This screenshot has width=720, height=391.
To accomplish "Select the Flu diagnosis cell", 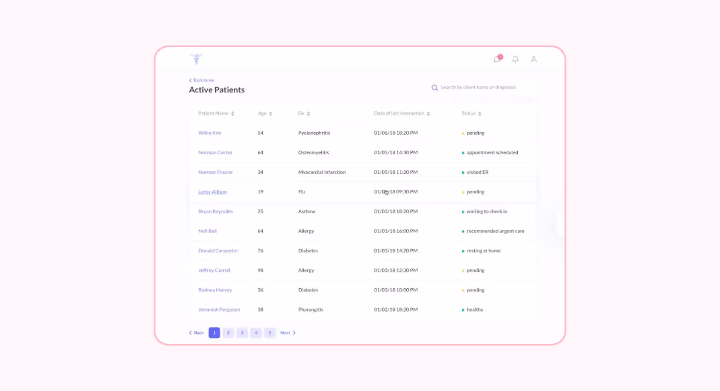I will pyautogui.click(x=302, y=192).
